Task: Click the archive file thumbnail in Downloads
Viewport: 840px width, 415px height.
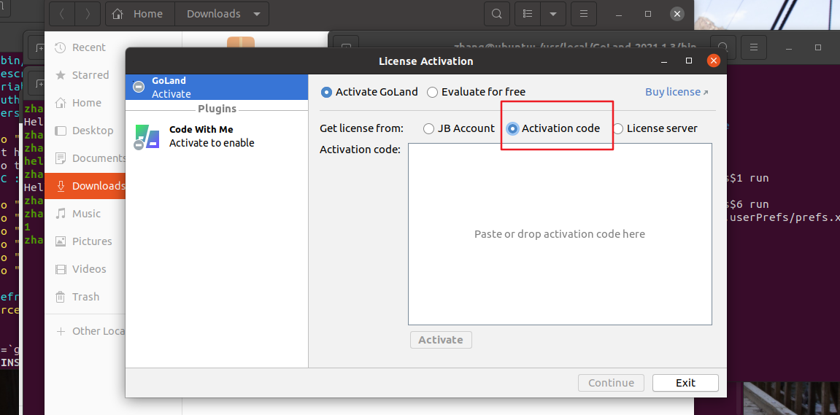Action: click(241, 42)
